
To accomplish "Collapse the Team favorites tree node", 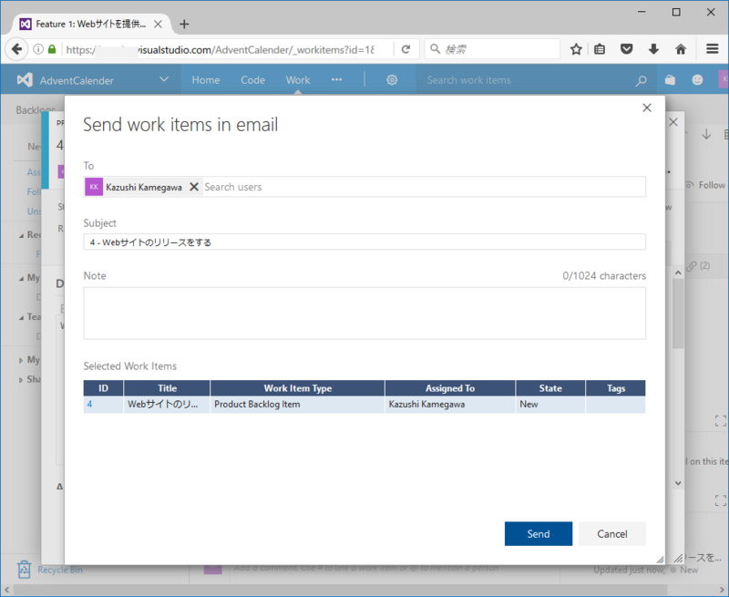I will [21, 317].
